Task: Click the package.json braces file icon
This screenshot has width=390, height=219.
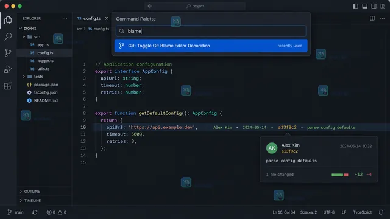Action: point(29,85)
